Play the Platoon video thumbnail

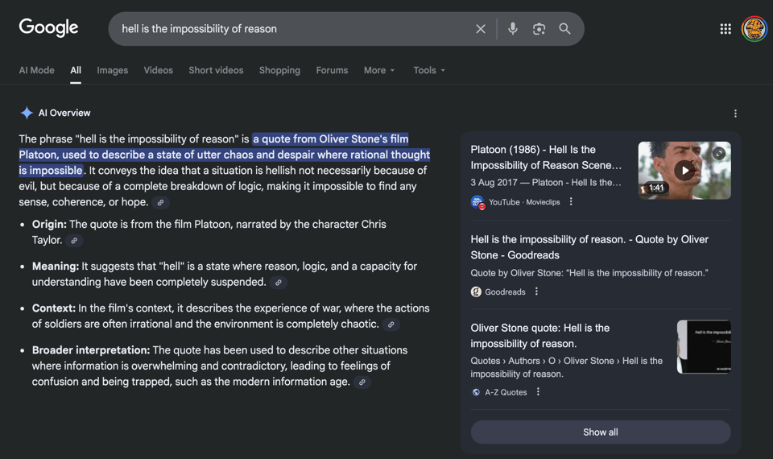(x=684, y=170)
